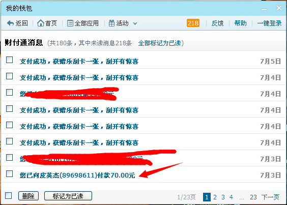The height and width of the screenshot is (205, 287).
Task: Open the 反馈 menu item
Action: (x=217, y=23)
